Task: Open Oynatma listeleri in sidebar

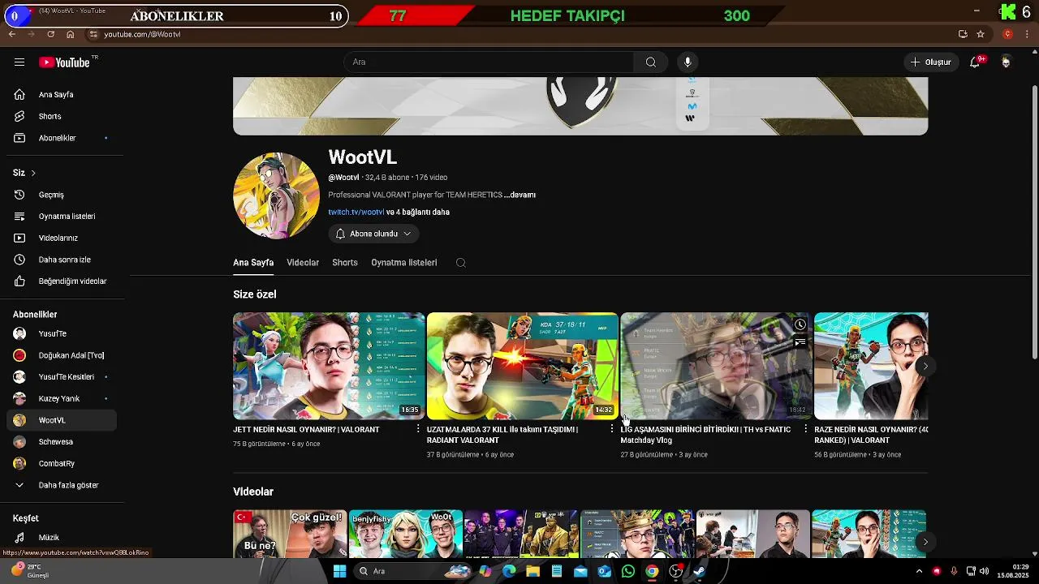Action: tap(63, 217)
